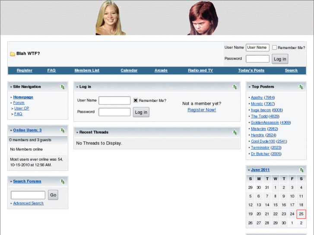Focus the Search Forums text field

(x=28, y=195)
